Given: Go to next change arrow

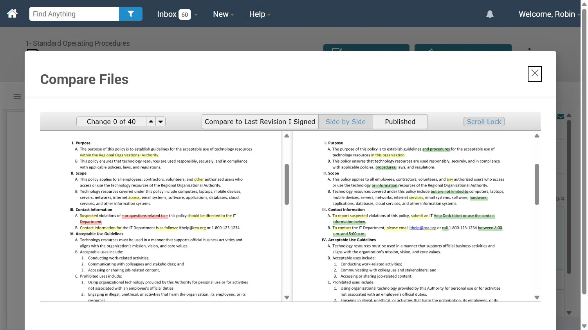Looking at the screenshot, I should pos(161,122).
